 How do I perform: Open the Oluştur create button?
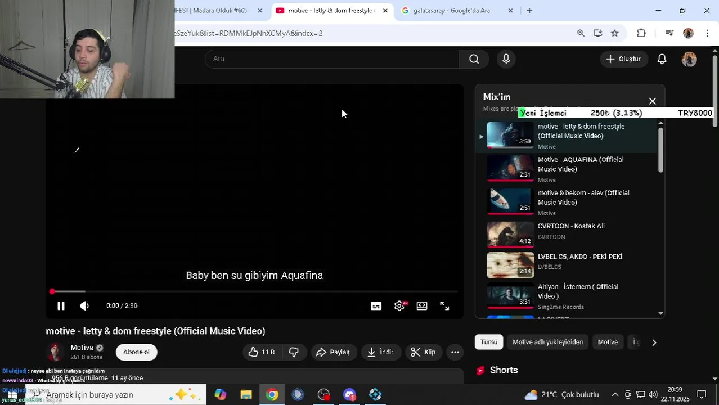623,58
